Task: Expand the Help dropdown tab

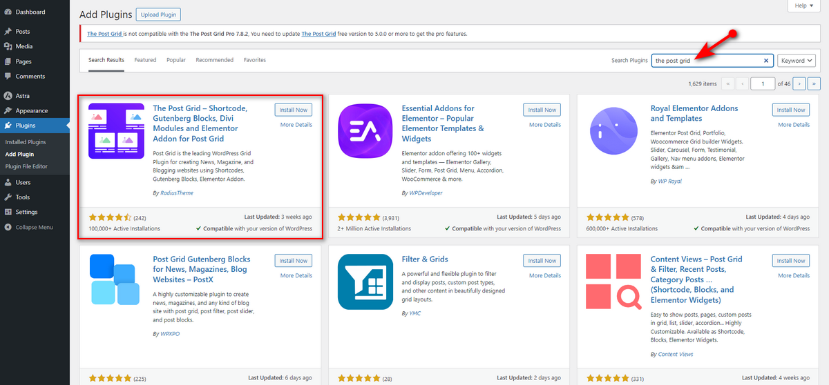Action: 804,6
